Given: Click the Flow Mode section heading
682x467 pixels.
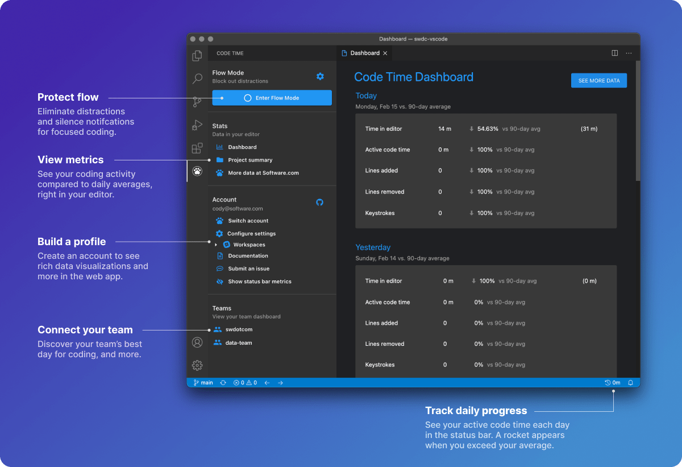Looking at the screenshot, I should pyautogui.click(x=228, y=73).
